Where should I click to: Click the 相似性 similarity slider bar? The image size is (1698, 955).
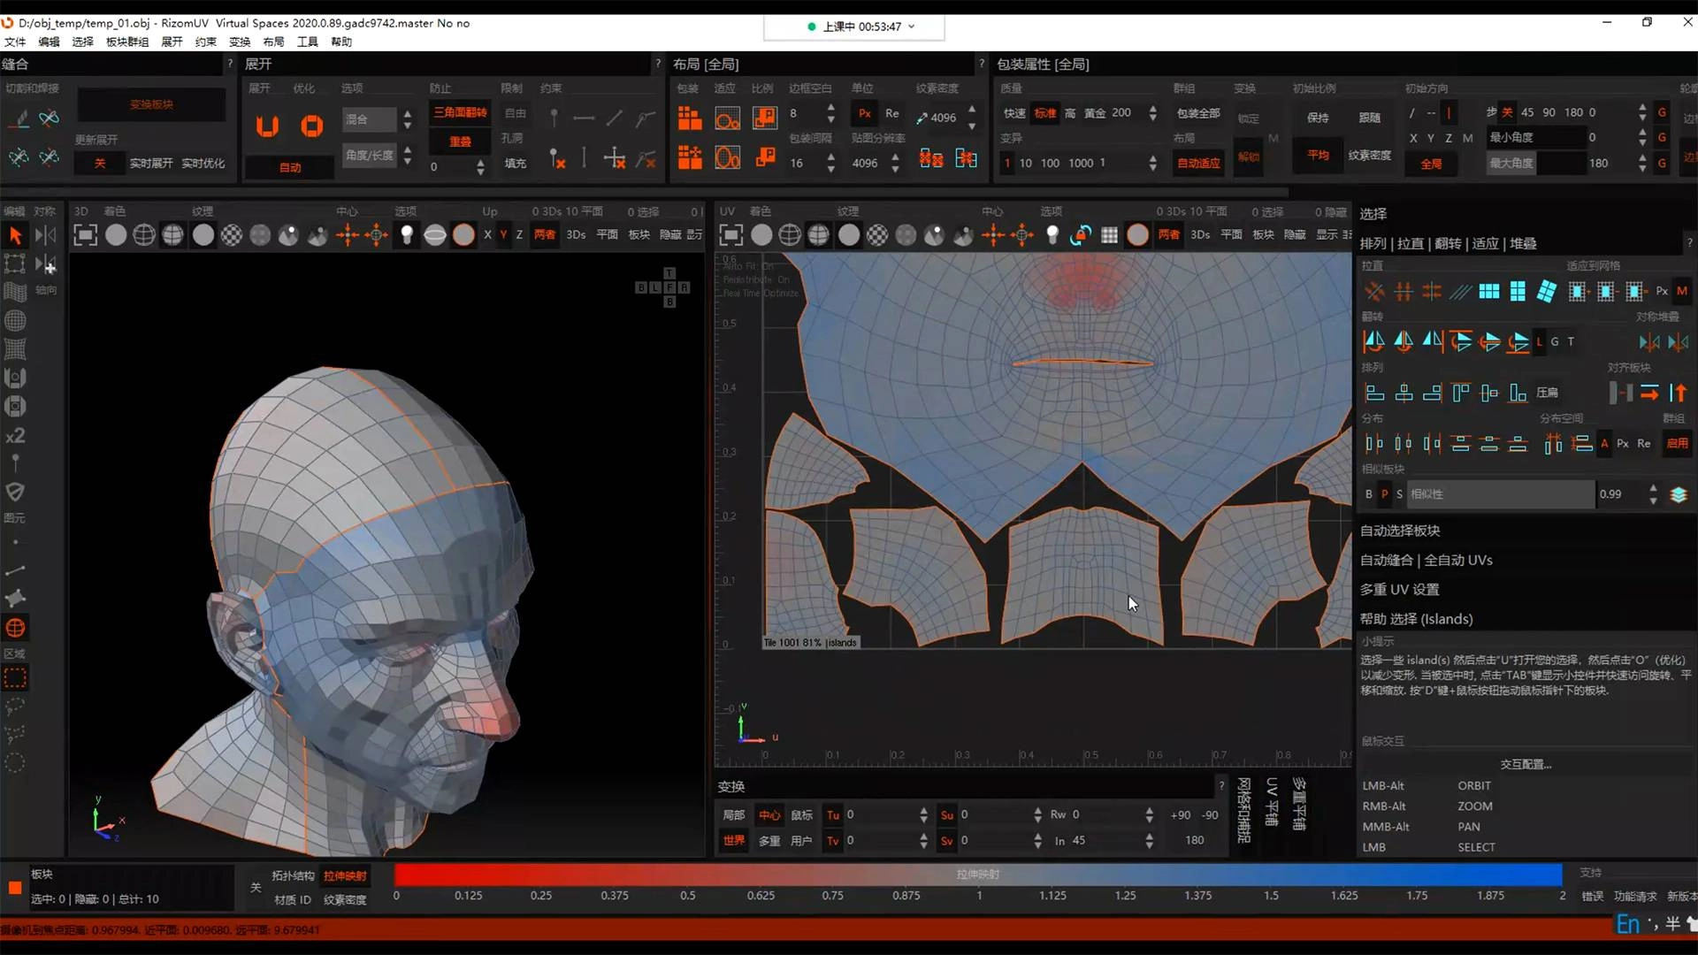[x=1500, y=494]
